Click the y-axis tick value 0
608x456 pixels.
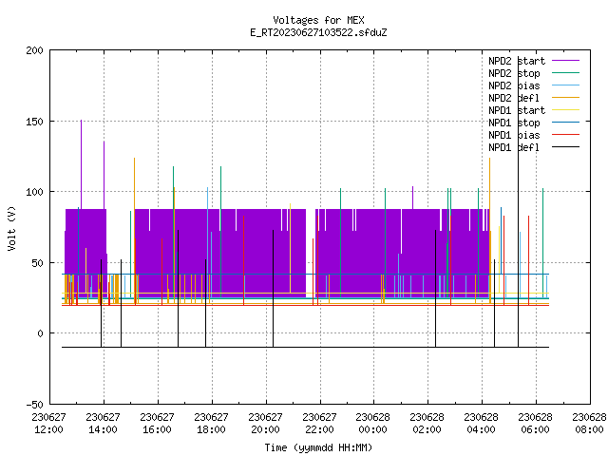40,333
